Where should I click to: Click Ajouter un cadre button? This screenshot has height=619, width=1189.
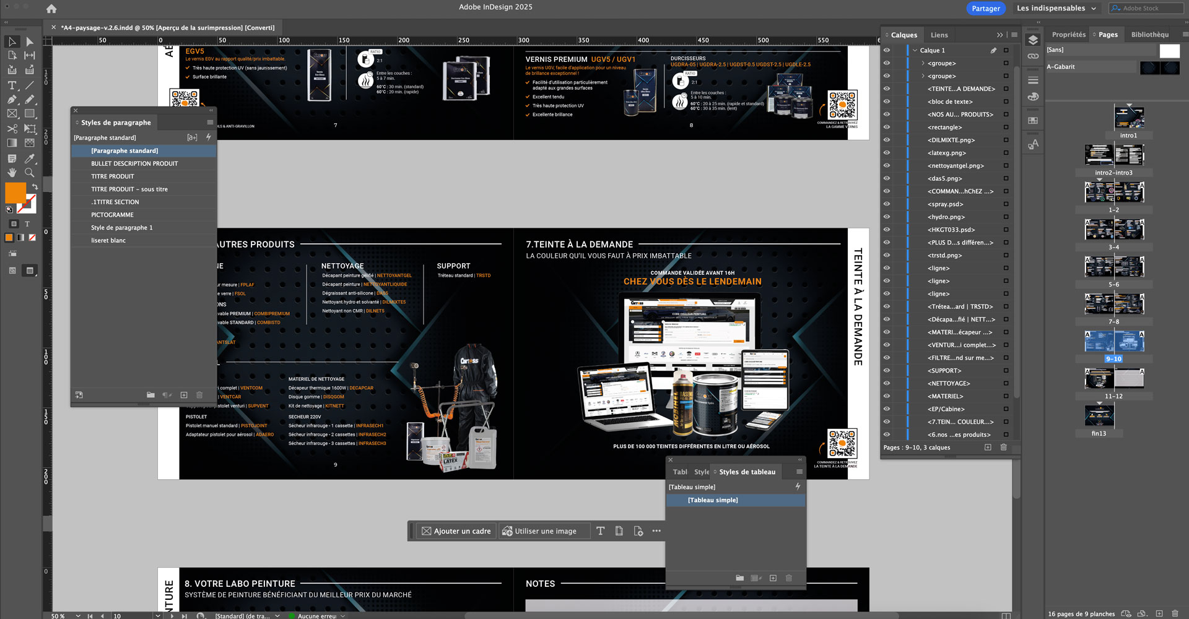click(x=456, y=531)
